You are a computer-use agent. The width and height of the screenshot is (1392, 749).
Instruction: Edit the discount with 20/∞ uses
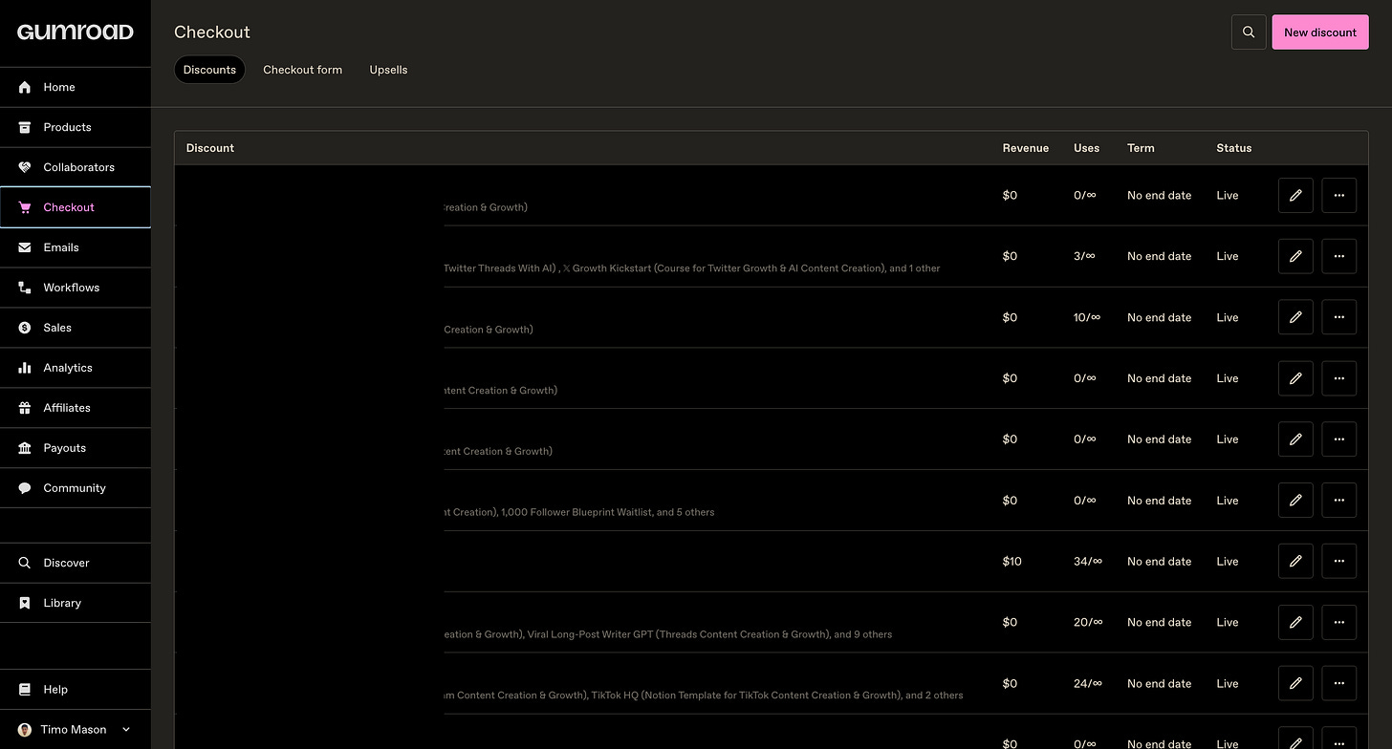click(x=1295, y=622)
